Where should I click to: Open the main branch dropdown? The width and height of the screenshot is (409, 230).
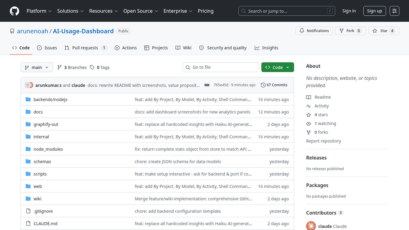pos(37,67)
